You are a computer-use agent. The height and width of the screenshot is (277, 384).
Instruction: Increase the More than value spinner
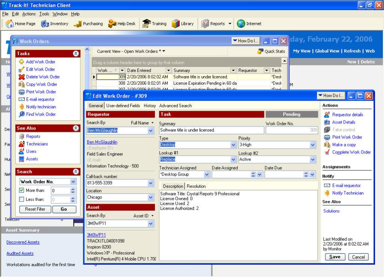click(x=73, y=189)
